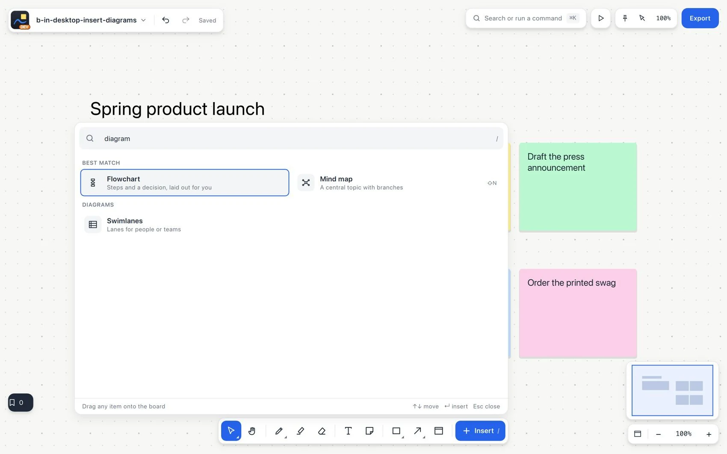Select the Mind map item
727x454 pixels.
[x=399, y=183]
